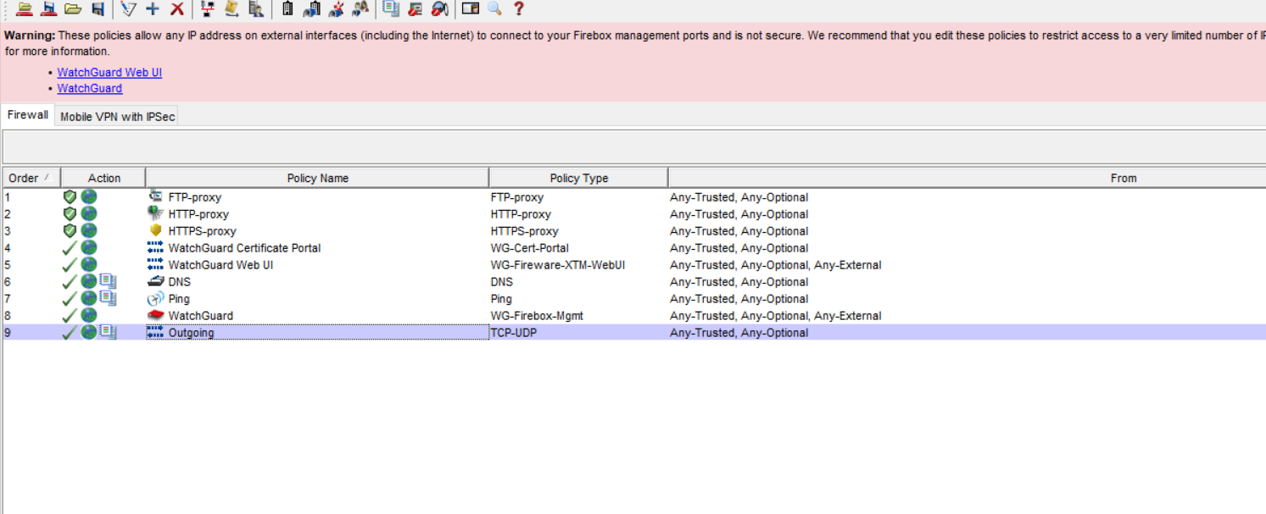Click the red network diagram toolbar icon
Image resolution: width=1266 pixels, height=514 pixels.
208,8
